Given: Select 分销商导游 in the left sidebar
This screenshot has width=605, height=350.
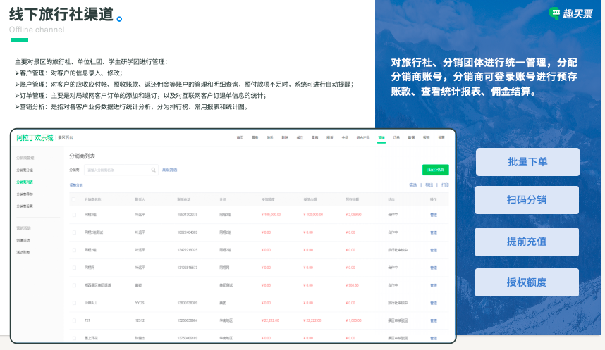Looking at the screenshot, I should 25,194.
